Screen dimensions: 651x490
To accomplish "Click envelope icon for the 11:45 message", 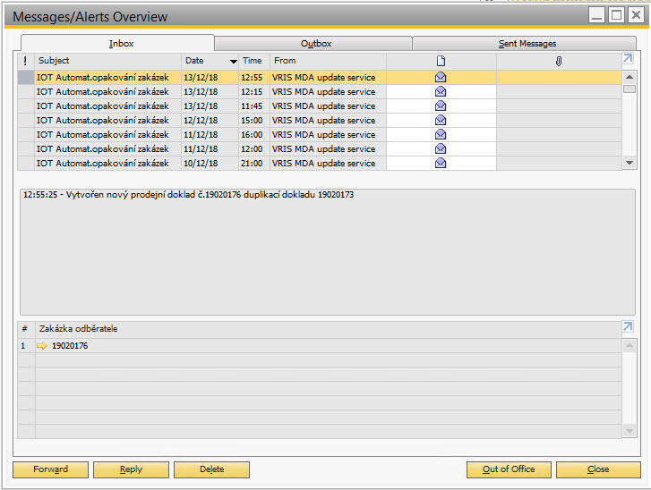I will click(x=441, y=106).
